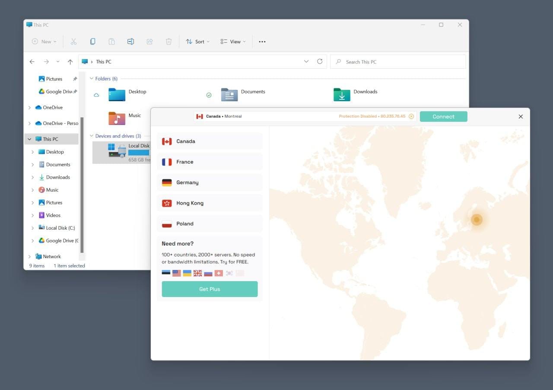This screenshot has height=390, width=553.
Task: Click the orange X next to the IP address
Action: point(411,116)
